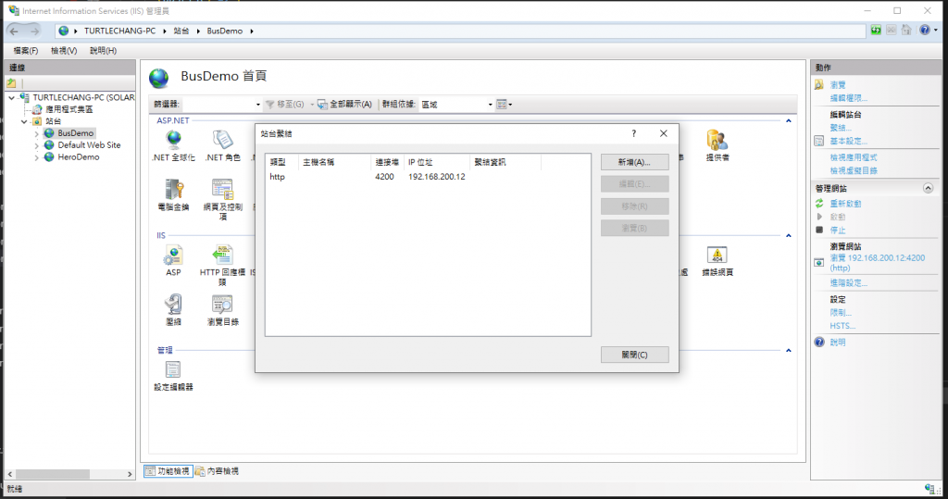Image resolution: width=948 pixels, height=499 pixels.
Task: Open the 篩選器 filter combo box
Action: [x=222, y=105]
